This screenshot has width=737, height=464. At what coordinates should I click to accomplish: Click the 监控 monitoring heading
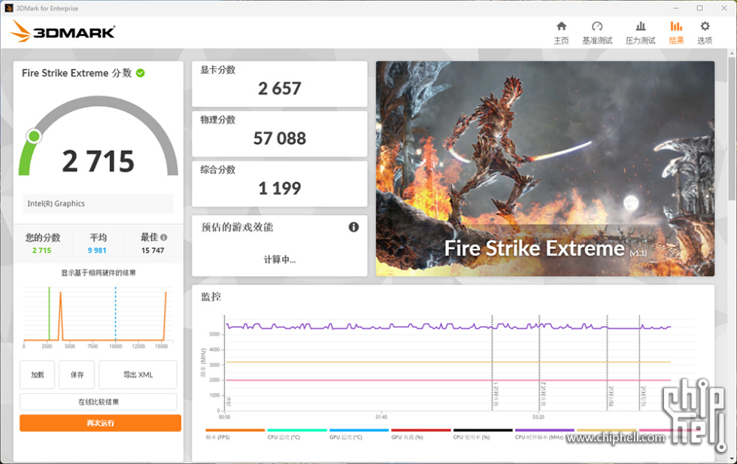point(211,296)
